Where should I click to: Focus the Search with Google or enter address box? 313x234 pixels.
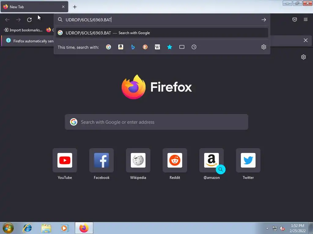point(156,122)
